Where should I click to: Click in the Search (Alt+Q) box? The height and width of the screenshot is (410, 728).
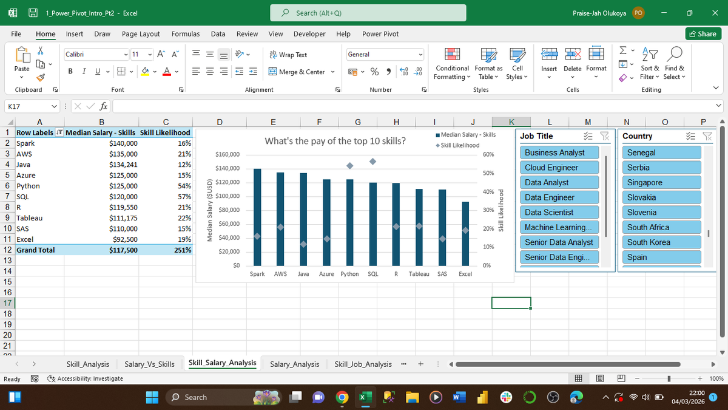[x=369, y=13]
